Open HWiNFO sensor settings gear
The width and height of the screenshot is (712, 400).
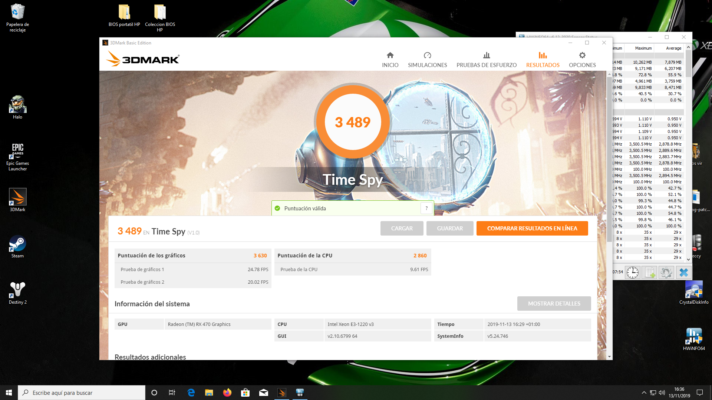click(x=666, y=273)
